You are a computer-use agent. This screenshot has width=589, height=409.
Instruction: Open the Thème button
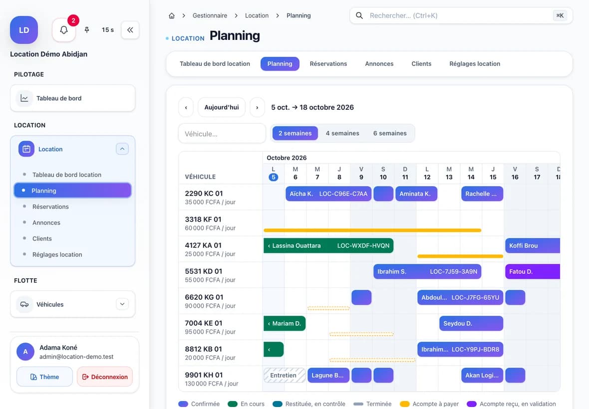pos(45,377)
